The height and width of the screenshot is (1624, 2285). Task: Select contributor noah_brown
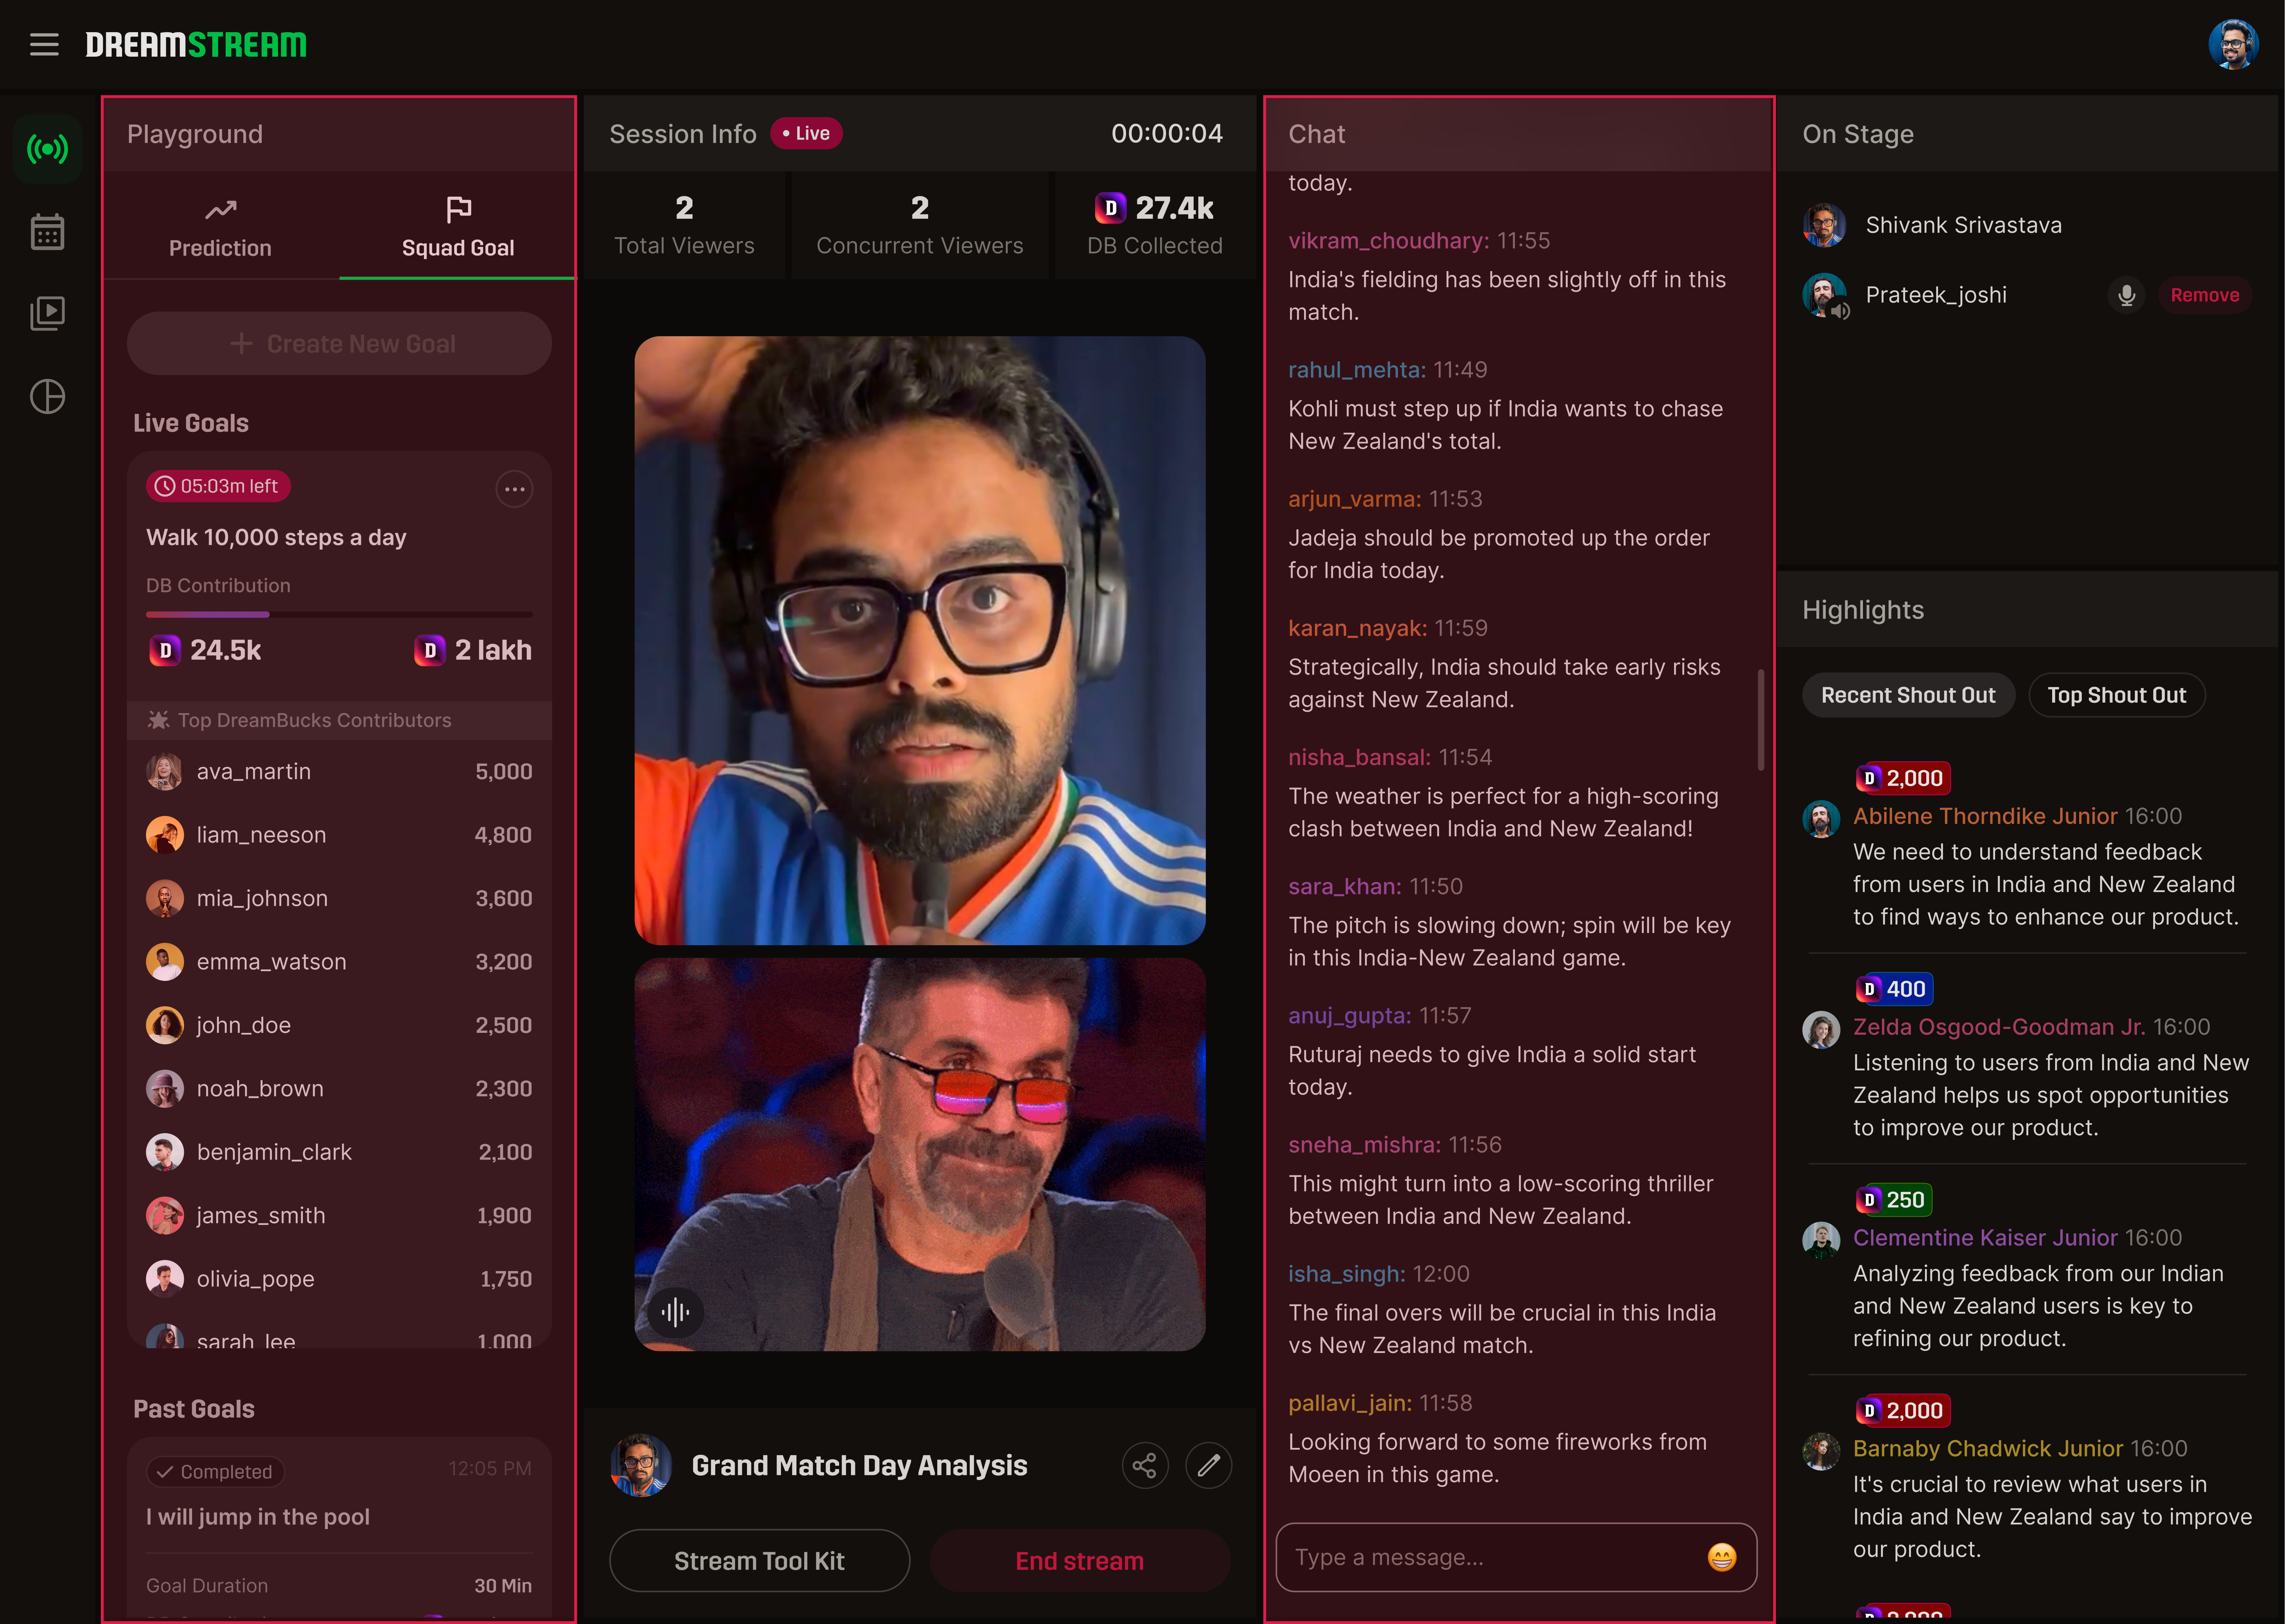[x=339, y=1089]
